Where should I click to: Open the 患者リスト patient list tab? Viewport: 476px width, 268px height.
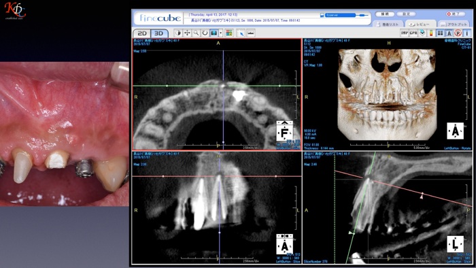388,24
